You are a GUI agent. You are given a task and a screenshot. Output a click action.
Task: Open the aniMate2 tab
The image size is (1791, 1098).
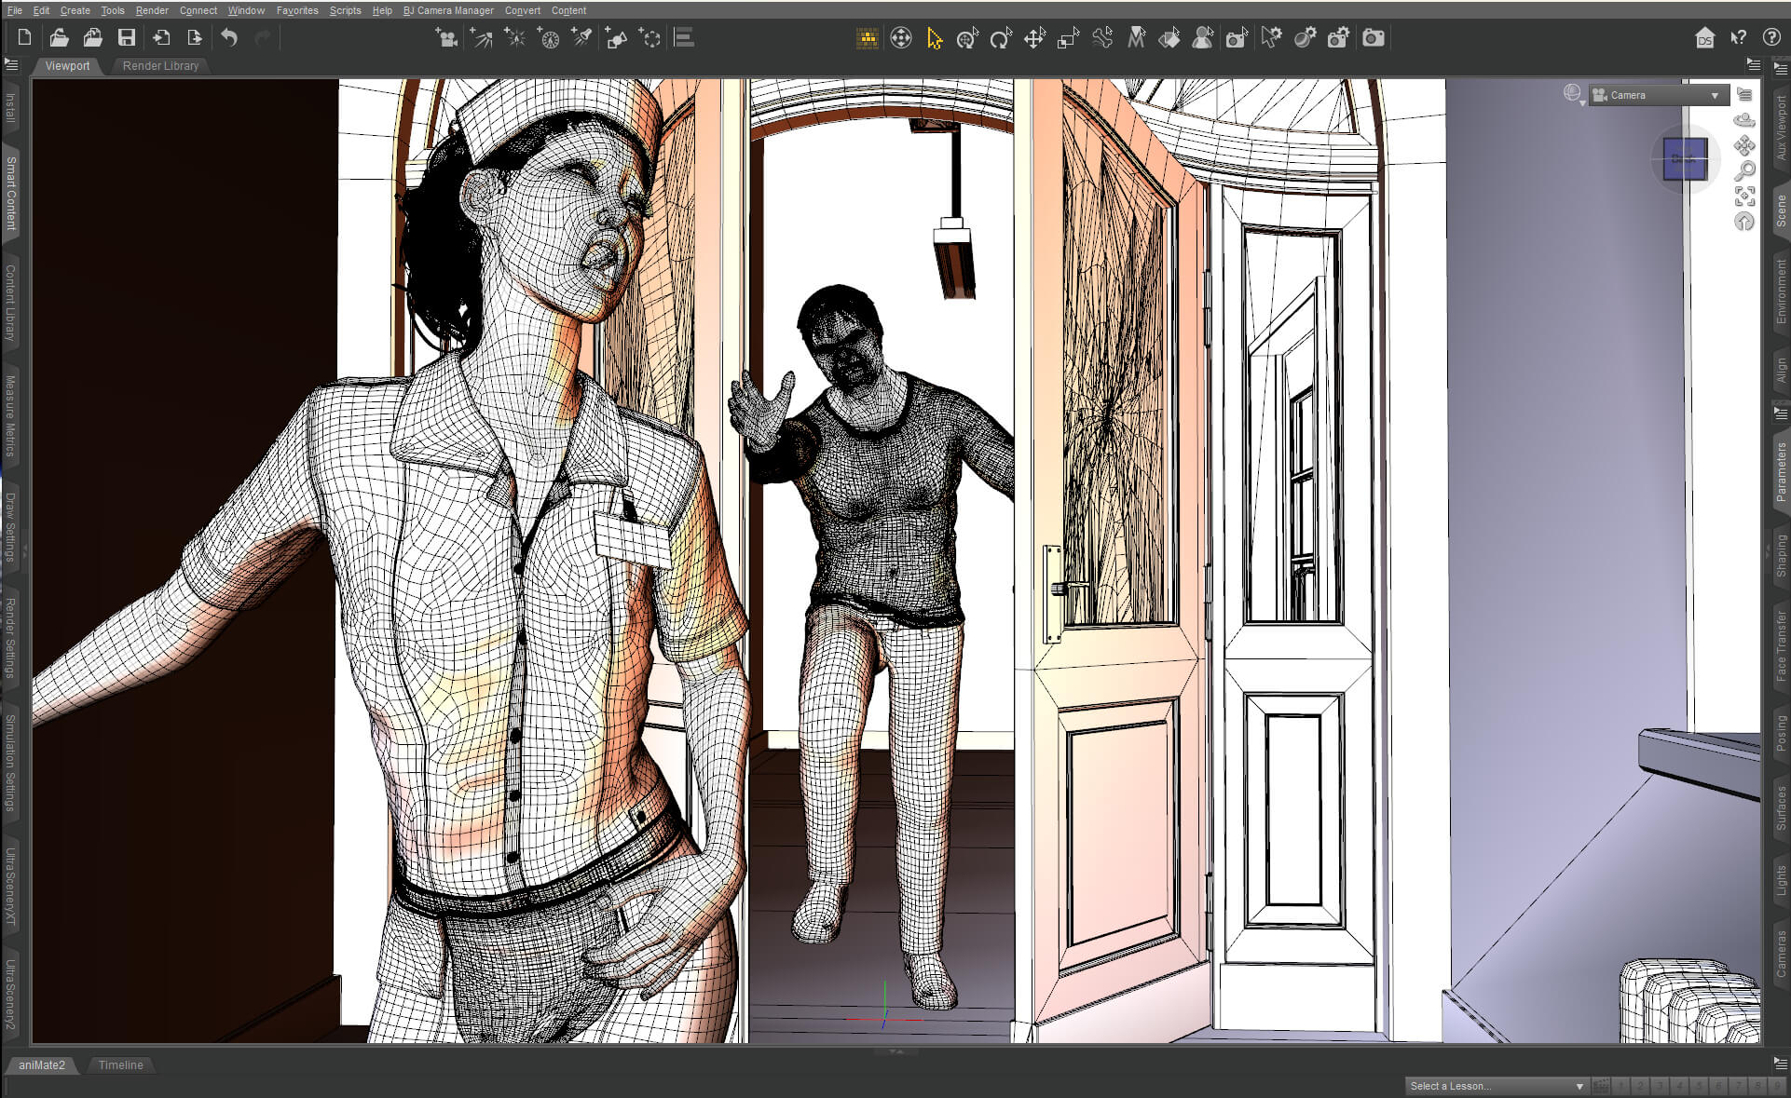tap(42, 1064)
